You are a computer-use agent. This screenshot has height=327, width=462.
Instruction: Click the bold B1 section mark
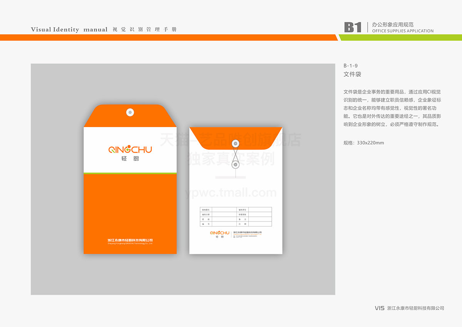(353, 27)
